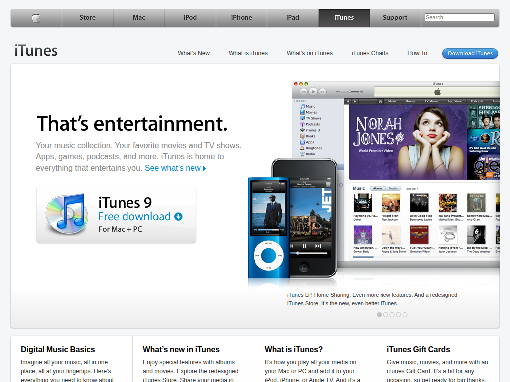Click the Freight Train album cover

(391, 203)
